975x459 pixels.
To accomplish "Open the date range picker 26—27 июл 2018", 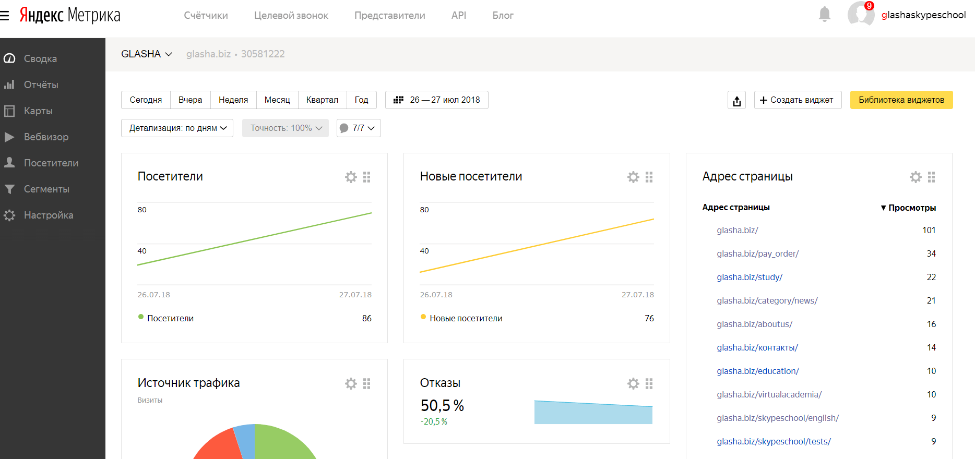I will (437, 100).
